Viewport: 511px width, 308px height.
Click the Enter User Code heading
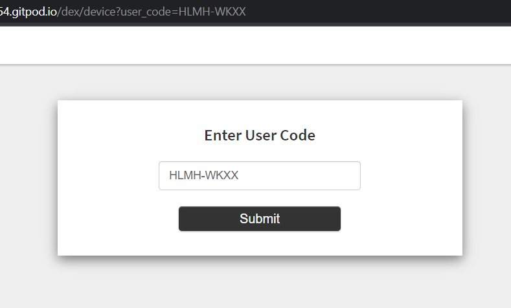[x=260, y=135]
